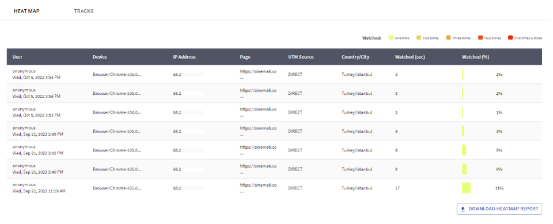Click the Watched (%) column header
553x224 pixels.
[475, 57]
